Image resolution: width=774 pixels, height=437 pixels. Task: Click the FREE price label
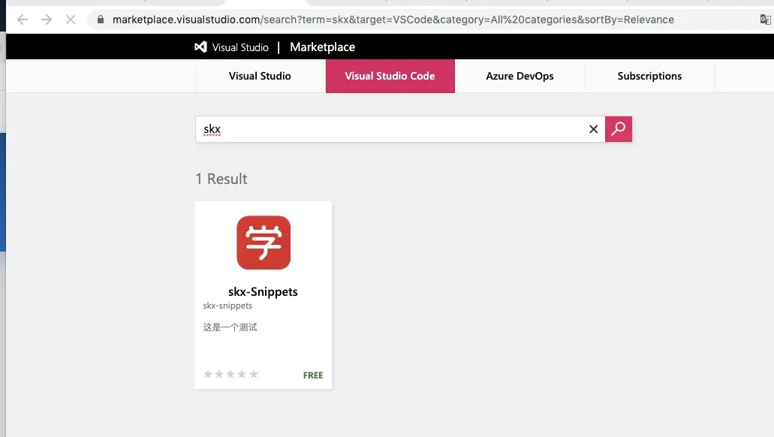(x=313, y=375)
